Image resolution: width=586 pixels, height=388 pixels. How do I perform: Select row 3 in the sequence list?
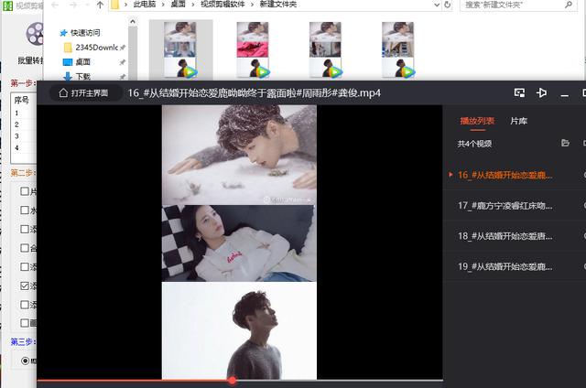pos(25,136)
